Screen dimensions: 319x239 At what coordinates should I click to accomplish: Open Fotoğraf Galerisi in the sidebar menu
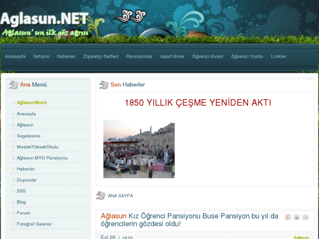click(x=34, y=224)
